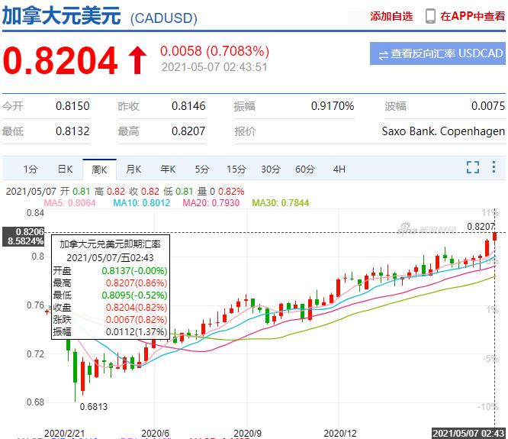Click the tooltip 振幅 0.0112(1.37%) row
This screenshot has height=439, width=508.
110,332
